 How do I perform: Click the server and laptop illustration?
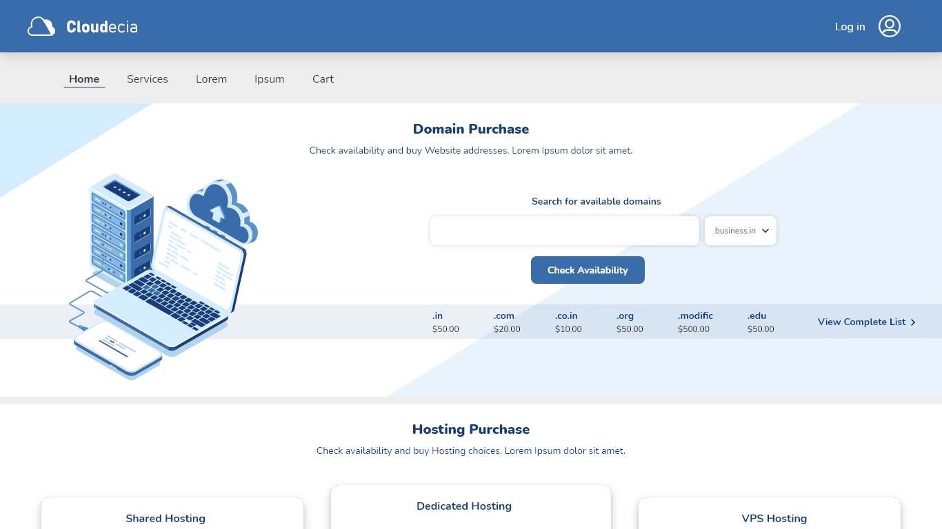point(164,276)
